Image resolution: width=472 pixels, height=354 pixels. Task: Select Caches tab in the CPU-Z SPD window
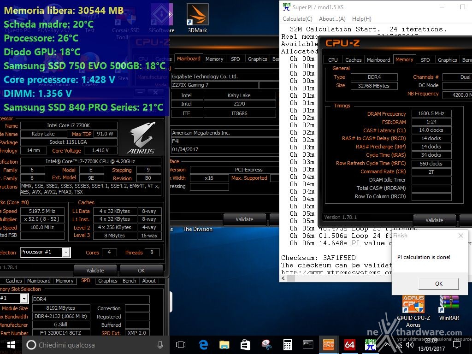(14, 281)
